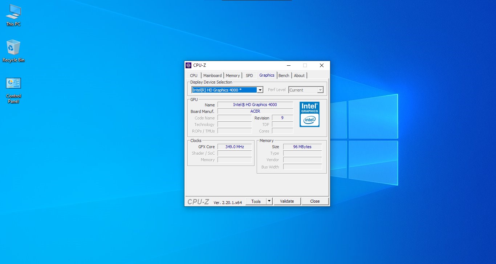Click the Revision value 9

point(282,118)
